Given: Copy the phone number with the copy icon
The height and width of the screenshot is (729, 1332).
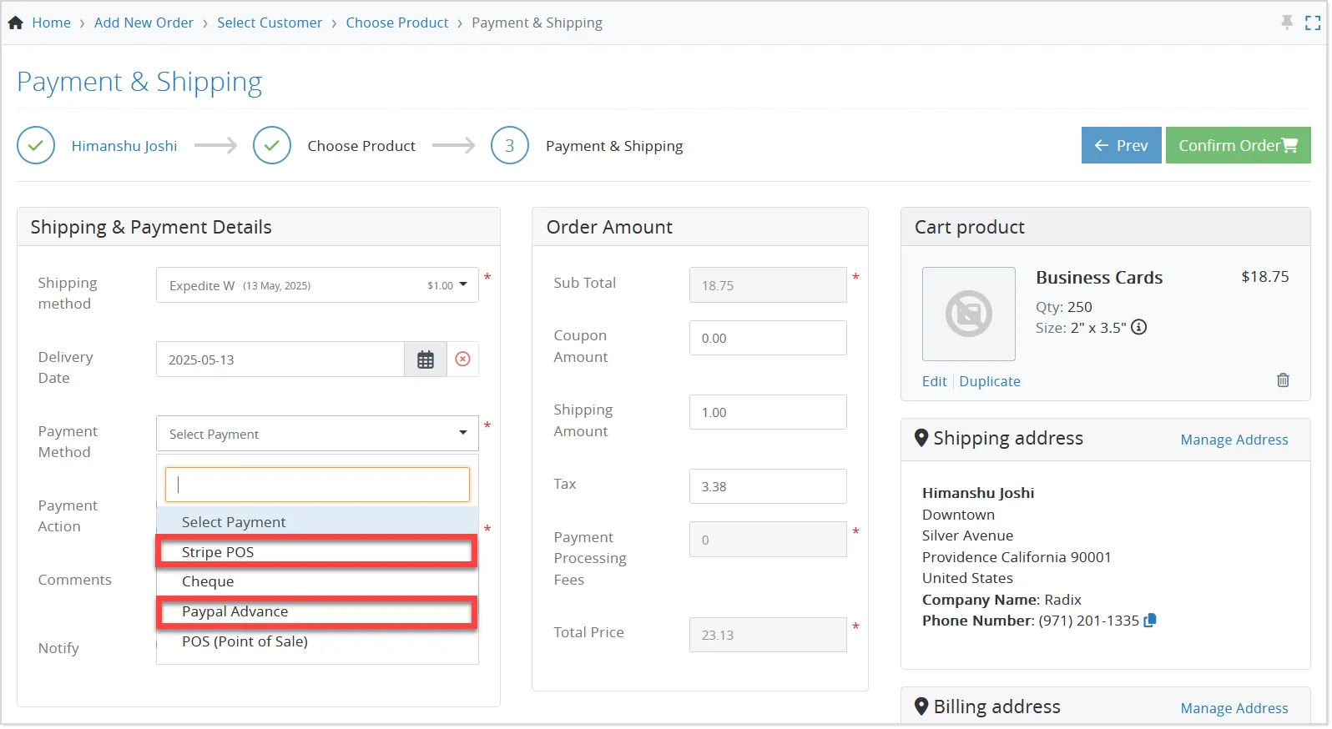Looking at the screenshot, I should click(1150, 621).
